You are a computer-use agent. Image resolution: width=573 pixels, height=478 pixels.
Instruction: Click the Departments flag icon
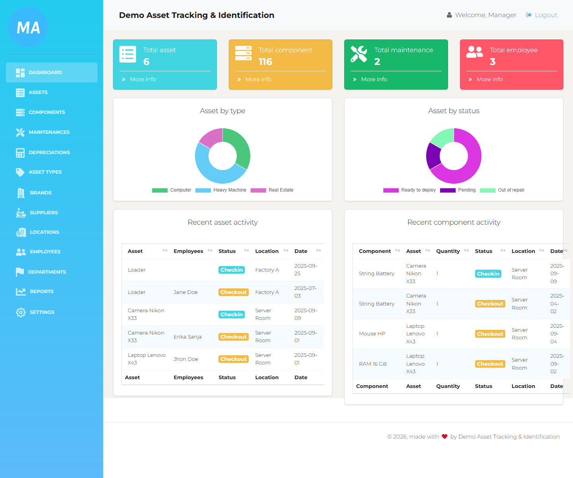click(x=20, y=272)
